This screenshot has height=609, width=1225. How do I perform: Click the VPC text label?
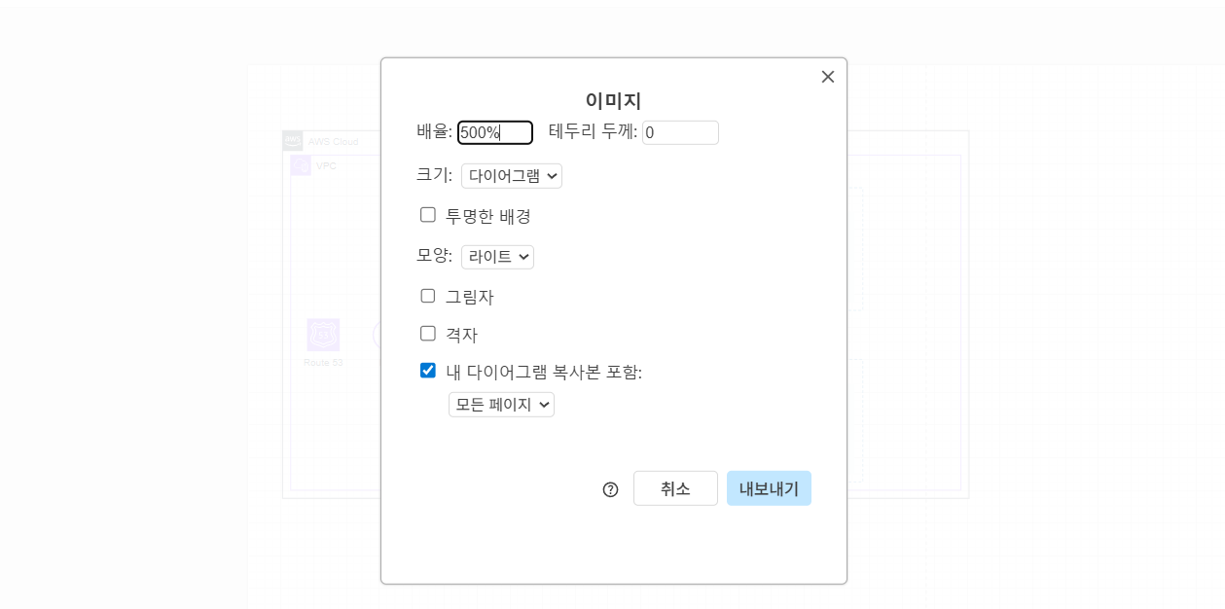coord(326,166)
